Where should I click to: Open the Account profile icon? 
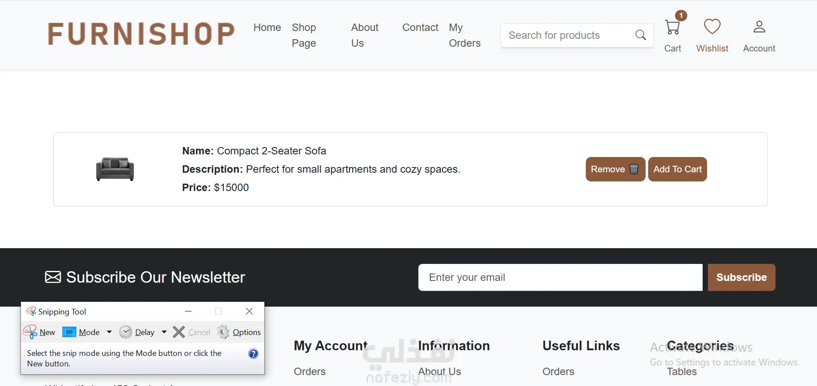(759, 27)
